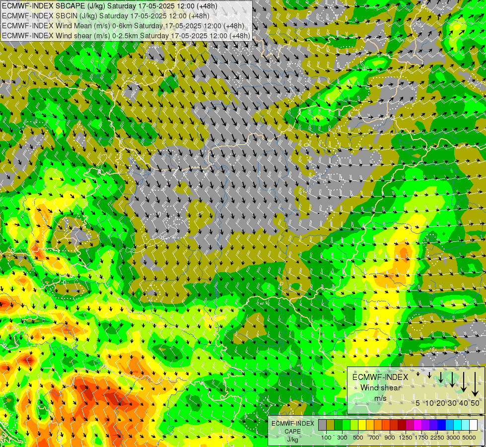The width and height of the screenshot is (486, 447).
Task: Click the SBCIN title line
Action: click(105, 16)
